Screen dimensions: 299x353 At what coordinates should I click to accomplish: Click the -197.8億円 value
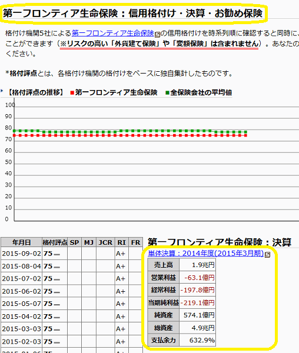coord(197,290)
